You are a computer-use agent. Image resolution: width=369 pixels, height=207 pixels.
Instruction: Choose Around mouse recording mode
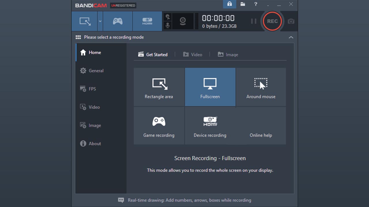(x=261, y=87)
